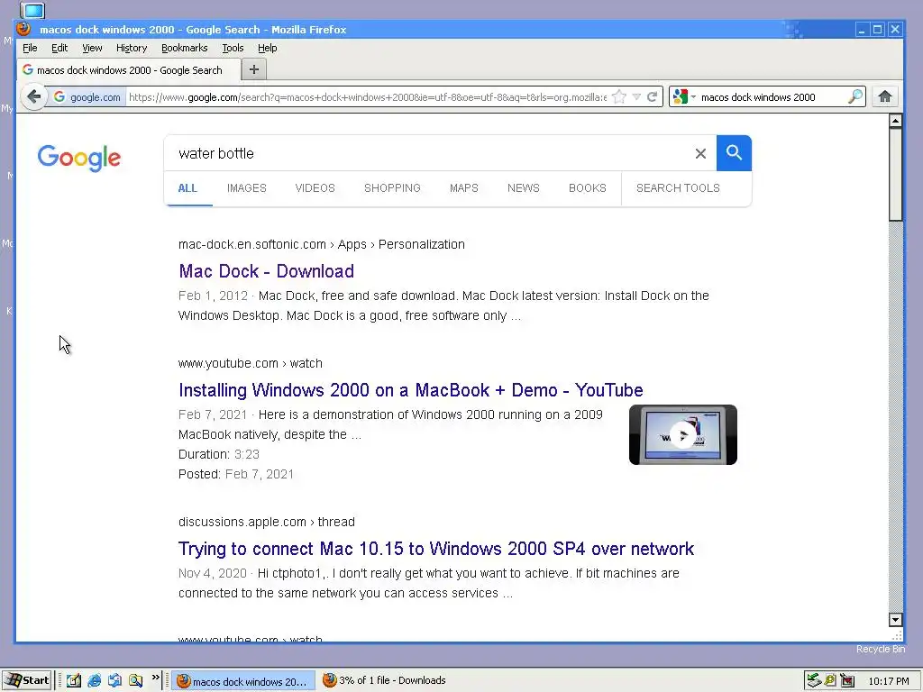Open the Mac Dock - Download result
The height and width of the screenshot is (692, 923).
267,271
